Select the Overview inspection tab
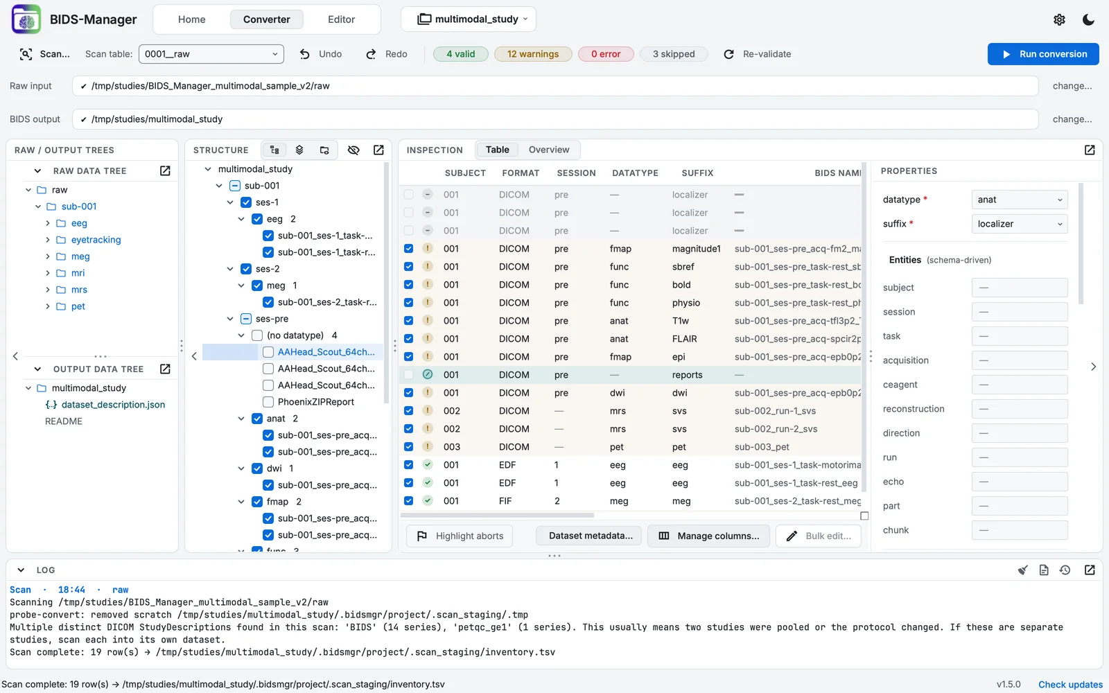 click(549, 150)
